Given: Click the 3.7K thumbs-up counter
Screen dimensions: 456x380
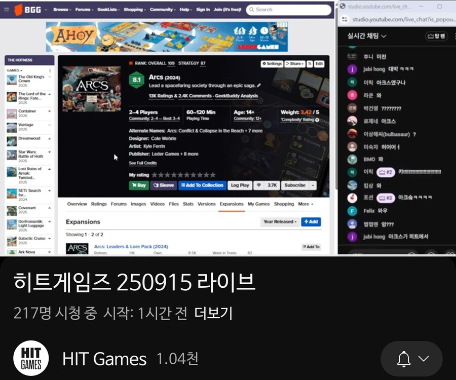Looking at the screenshot, I should click(x=272, y=185).
